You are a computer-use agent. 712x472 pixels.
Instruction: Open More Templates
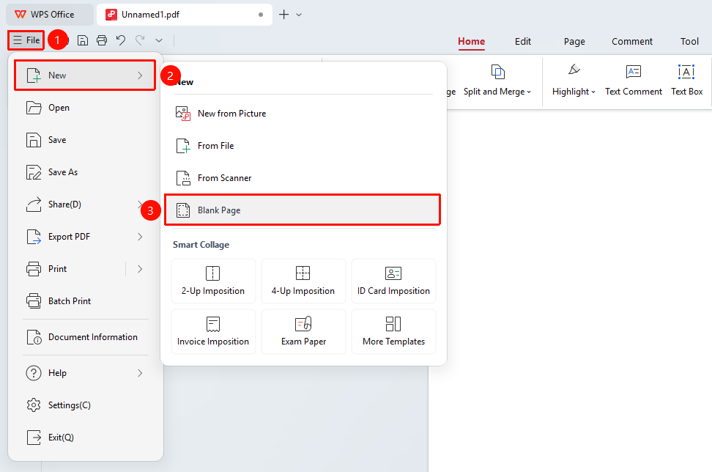coord(393,331)
